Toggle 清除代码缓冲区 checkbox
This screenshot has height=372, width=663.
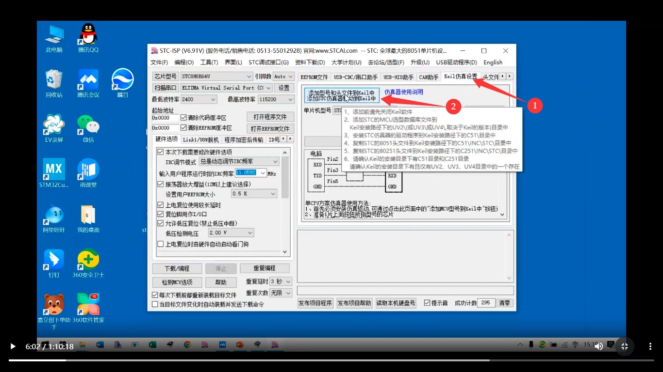pyautogui.click(x=183, y=118)
